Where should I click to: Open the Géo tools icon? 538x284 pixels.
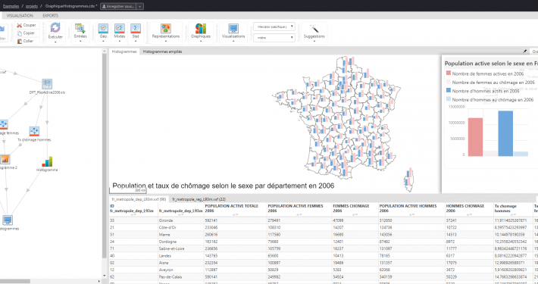[103, 29]
